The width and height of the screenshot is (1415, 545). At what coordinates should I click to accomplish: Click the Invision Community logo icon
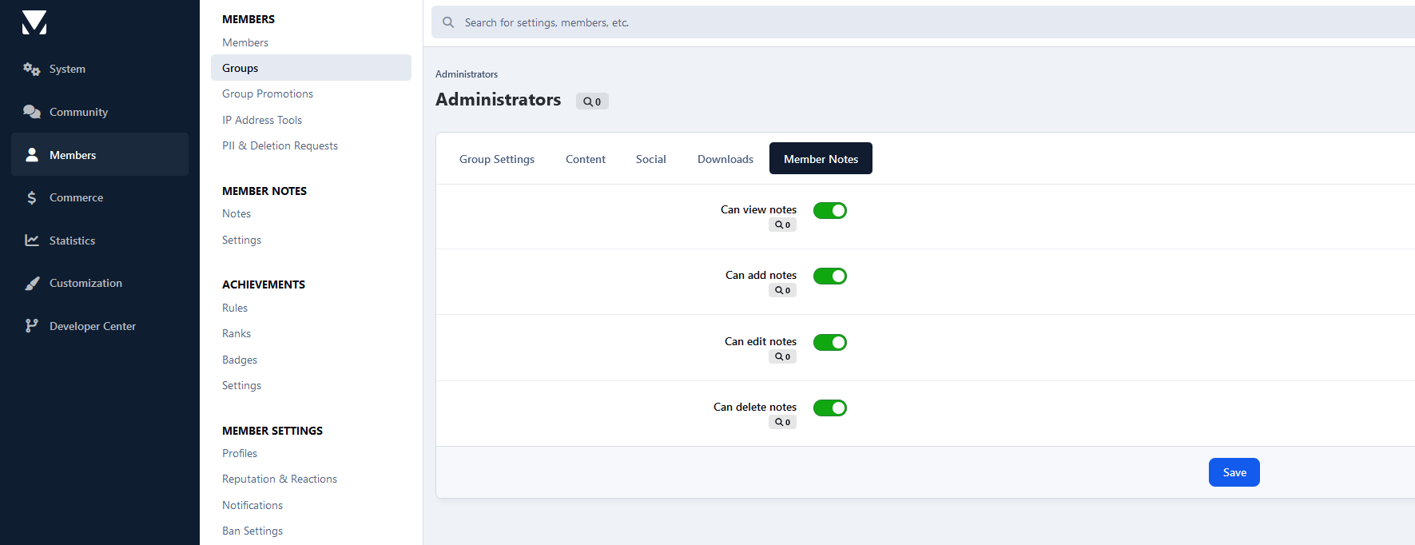[x=34, y=22]
